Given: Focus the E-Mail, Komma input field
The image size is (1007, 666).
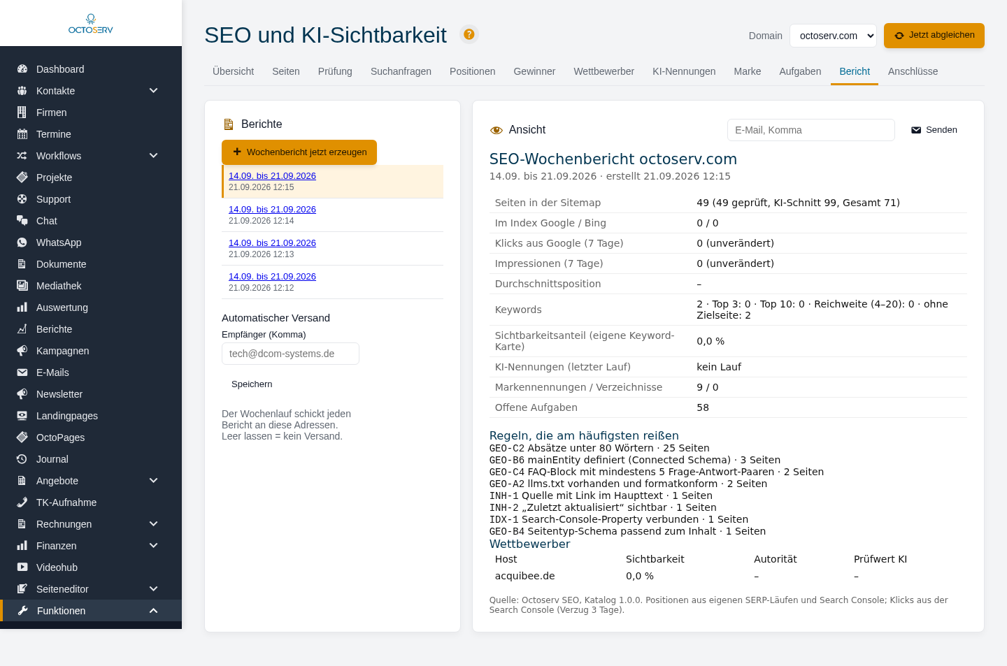Looking at the screenshot, I should tap(811, 130).
